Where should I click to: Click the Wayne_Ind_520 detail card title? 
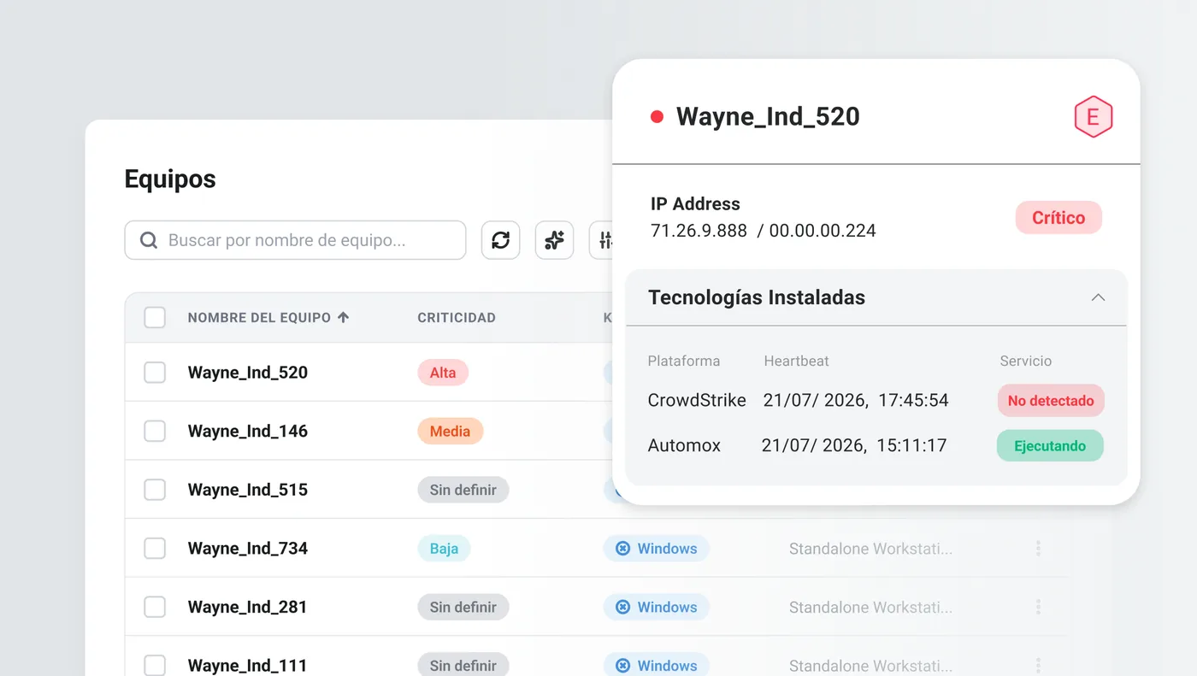pyautogui.click(x=768, y=117)
